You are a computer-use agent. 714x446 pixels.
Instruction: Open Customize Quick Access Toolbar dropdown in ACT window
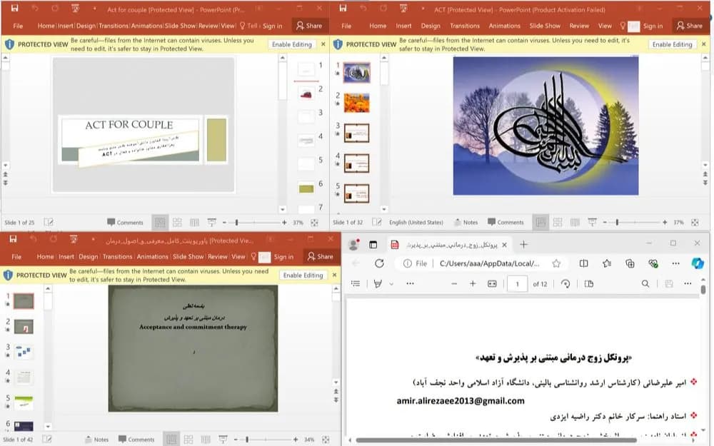point(423,9)
